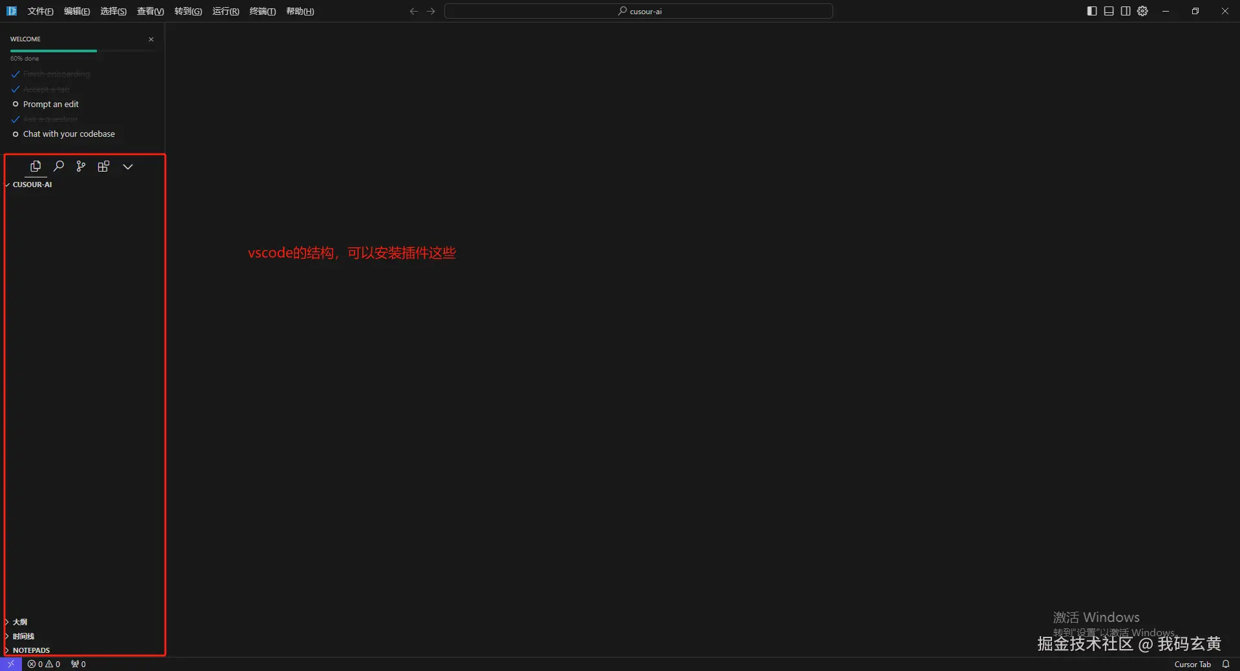
Task: Open the 转到(G) menu
Action: tap(188, 11)
